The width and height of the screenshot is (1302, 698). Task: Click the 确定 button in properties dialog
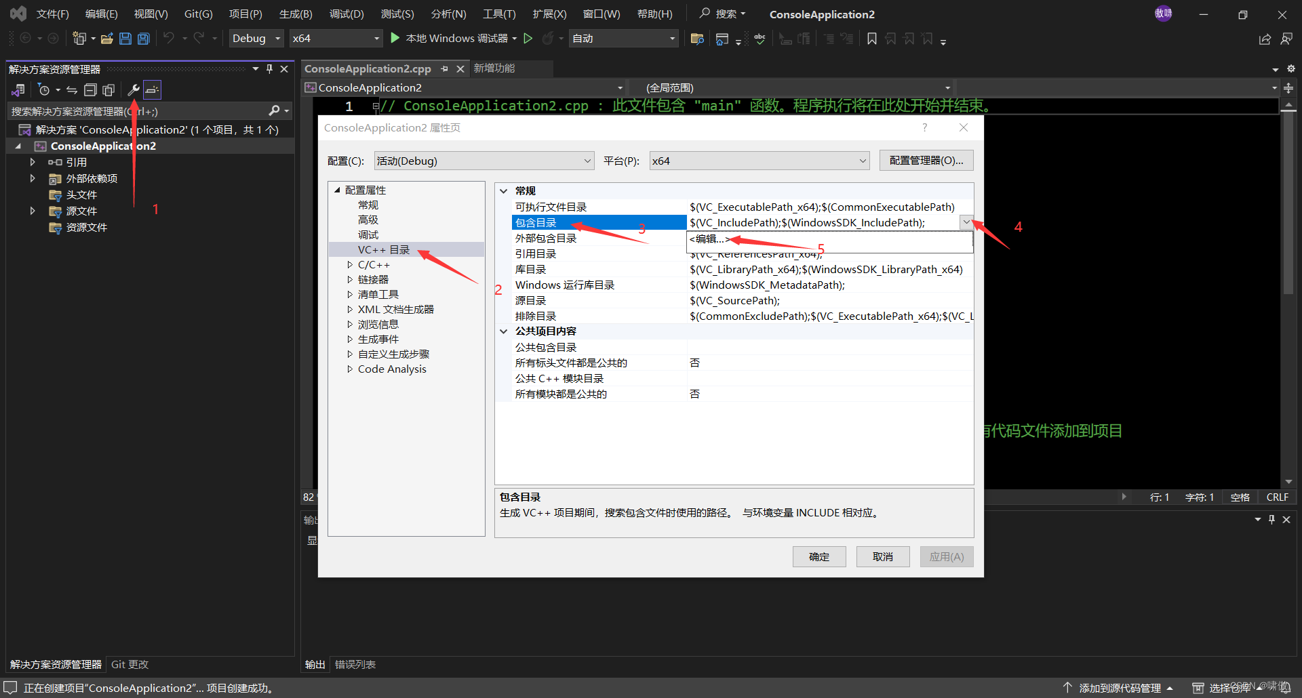(x=818, y=556)
